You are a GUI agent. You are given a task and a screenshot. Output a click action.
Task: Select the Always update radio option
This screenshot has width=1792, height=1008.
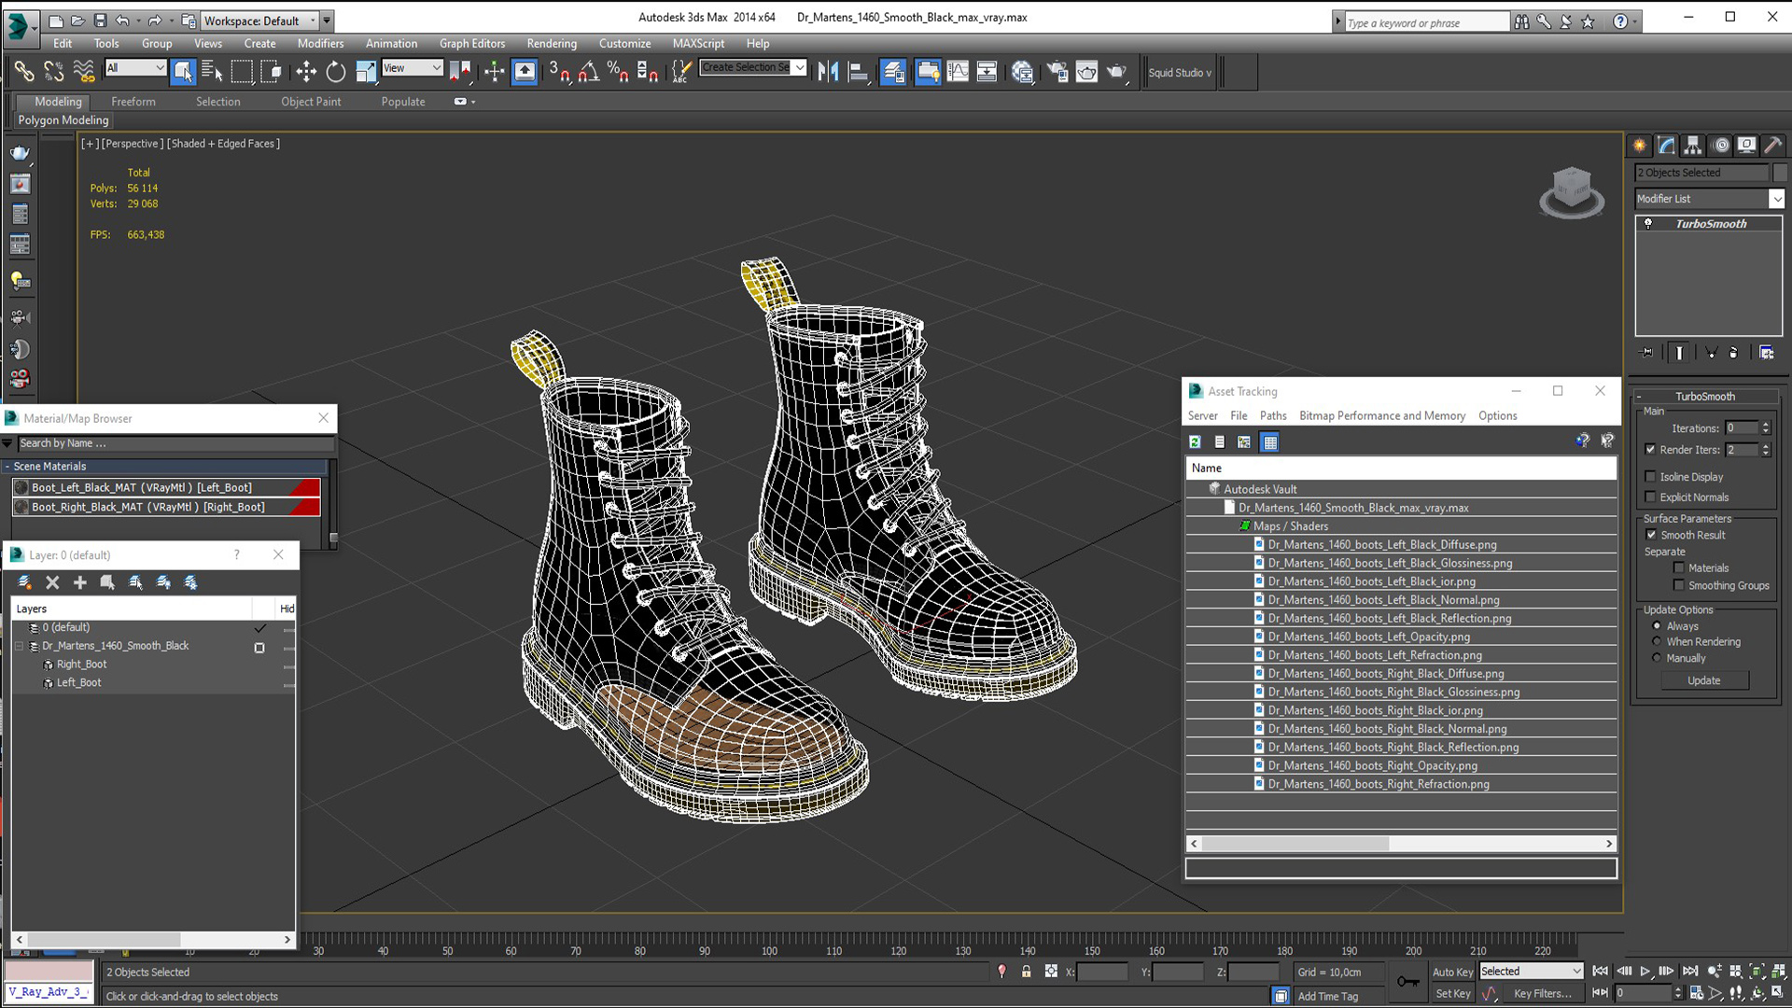[1657, 626]
